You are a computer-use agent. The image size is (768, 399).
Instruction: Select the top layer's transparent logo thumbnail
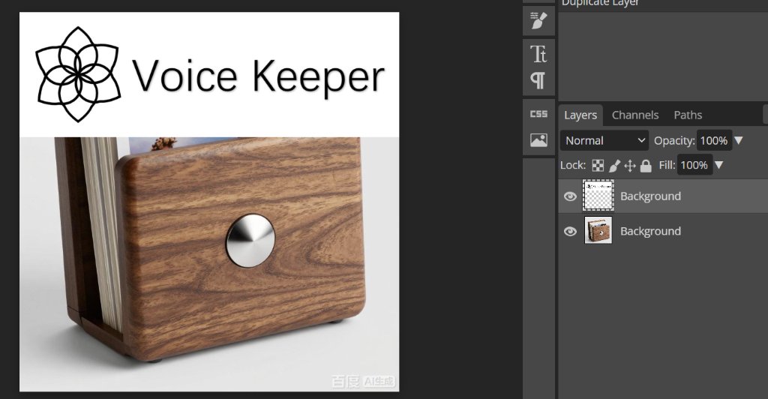tap(598, 196)
